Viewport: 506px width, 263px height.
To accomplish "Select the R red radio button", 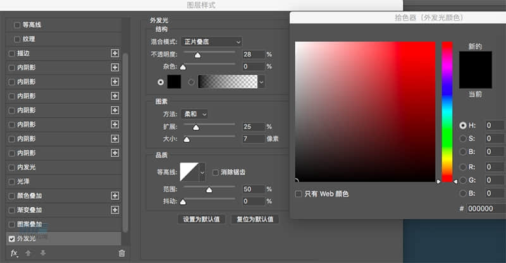I will pyautogui.click(x=463, y=167).
